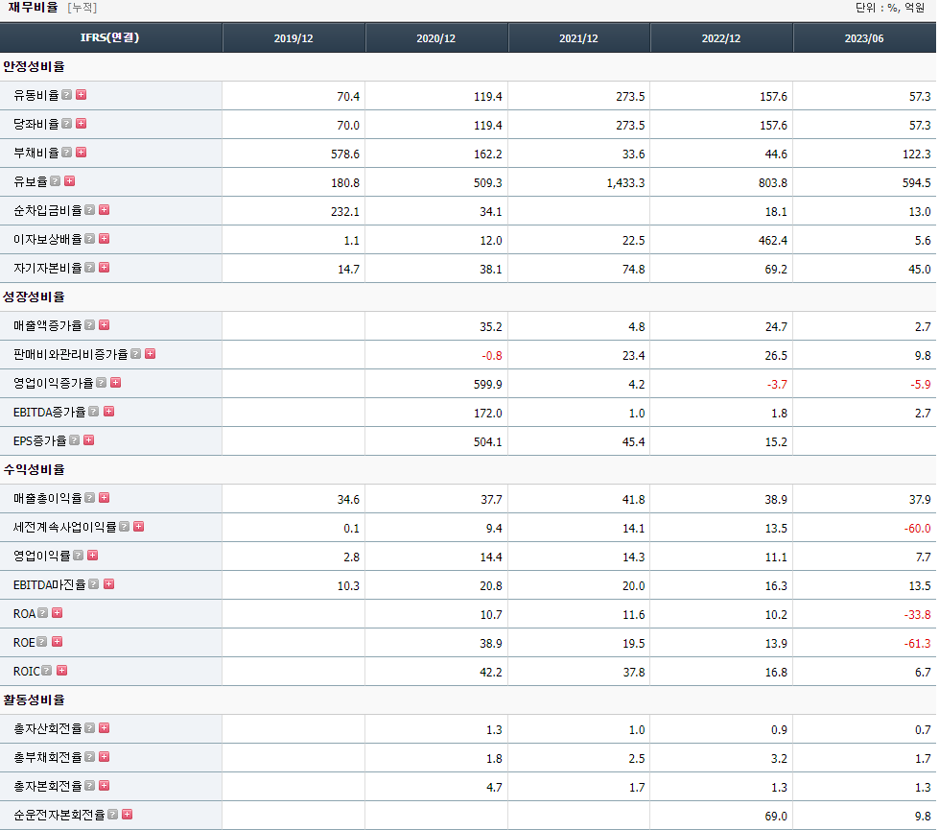Viewport: 939px width, 830px height.
Task: Expand the 유보율 row
Action: pos(69,181)
